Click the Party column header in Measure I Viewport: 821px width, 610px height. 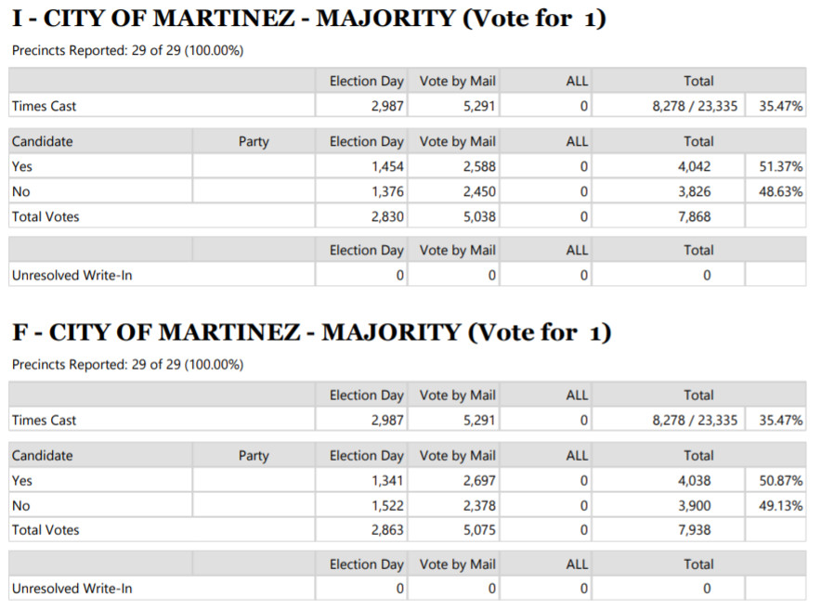click(x=254, y=142)
